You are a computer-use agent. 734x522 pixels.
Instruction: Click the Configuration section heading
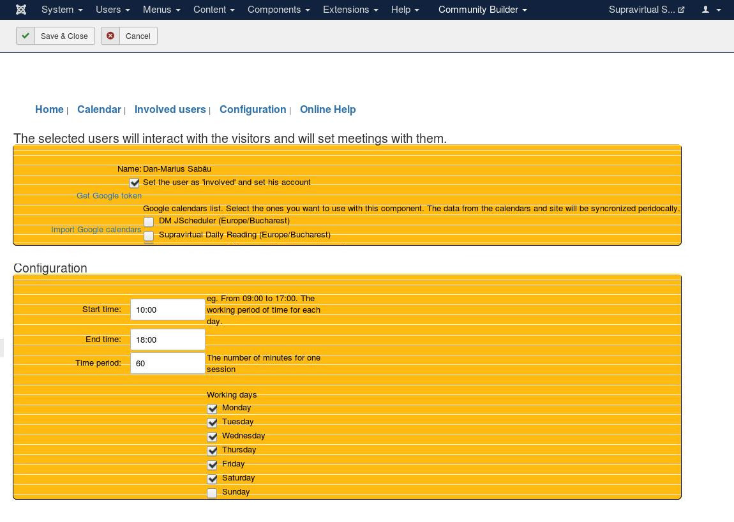pos(50,268)
